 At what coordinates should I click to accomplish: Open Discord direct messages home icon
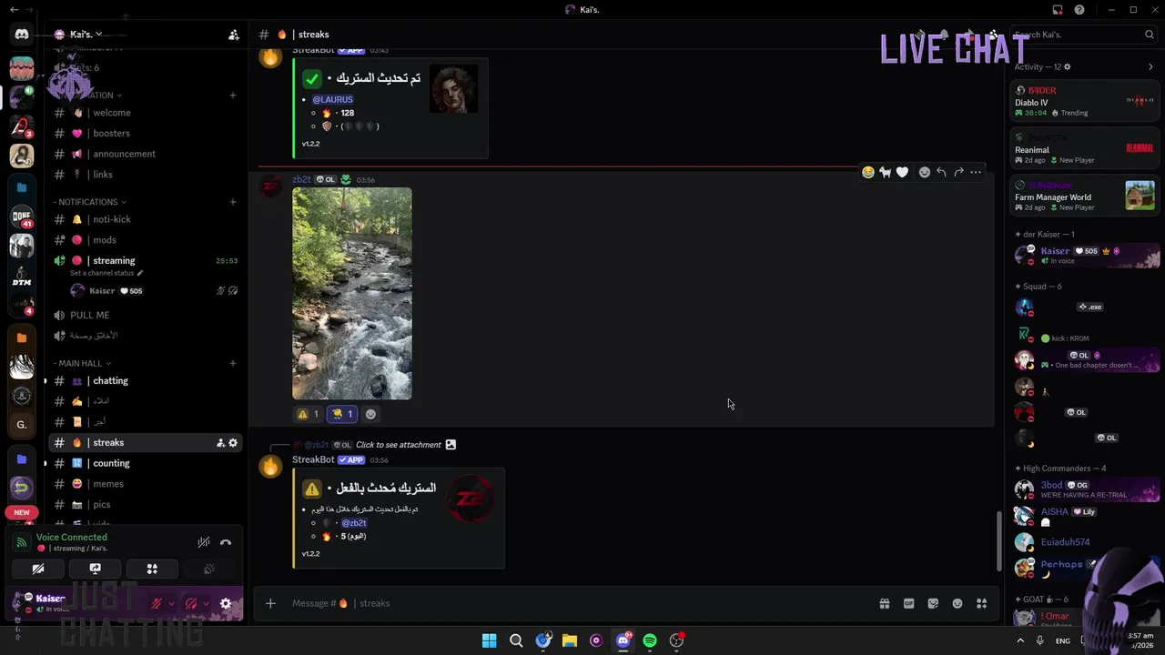[22, 35]
